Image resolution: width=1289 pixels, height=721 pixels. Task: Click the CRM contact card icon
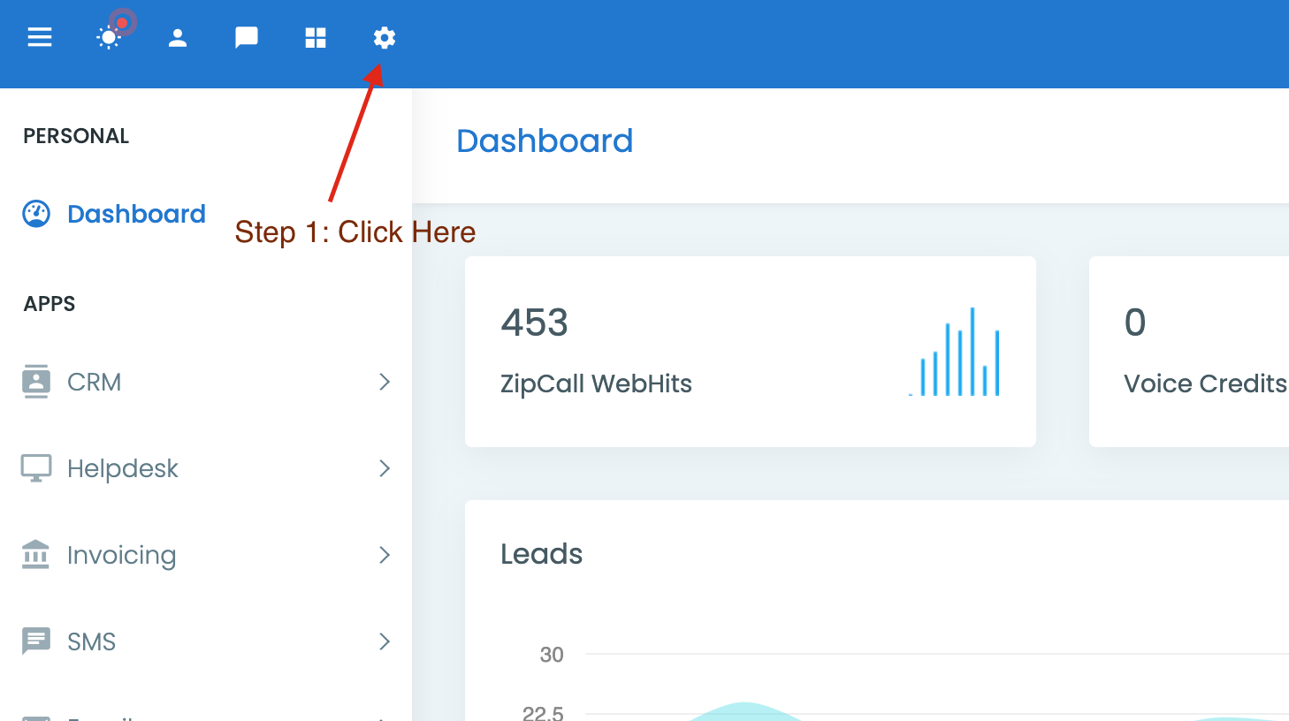[36, 382]
